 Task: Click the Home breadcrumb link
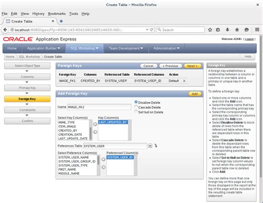tap(10, 57)
